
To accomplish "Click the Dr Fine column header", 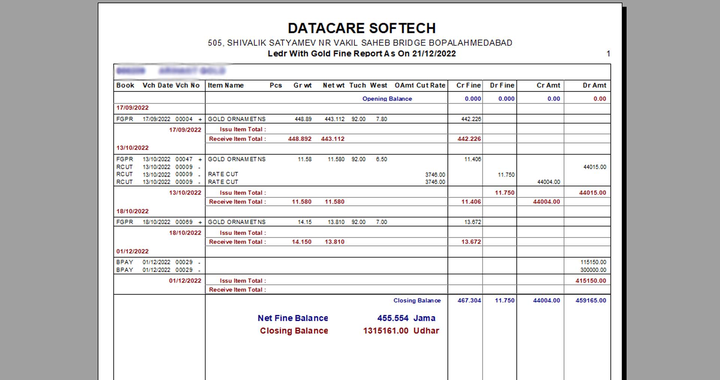I will point(502,85).
